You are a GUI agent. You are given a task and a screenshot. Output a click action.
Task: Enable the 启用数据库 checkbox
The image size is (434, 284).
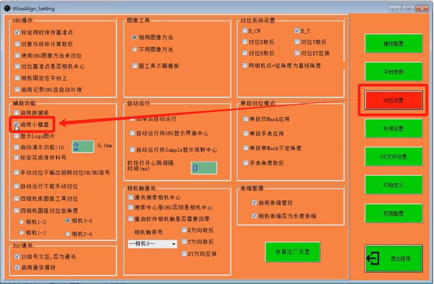point(17,113)
